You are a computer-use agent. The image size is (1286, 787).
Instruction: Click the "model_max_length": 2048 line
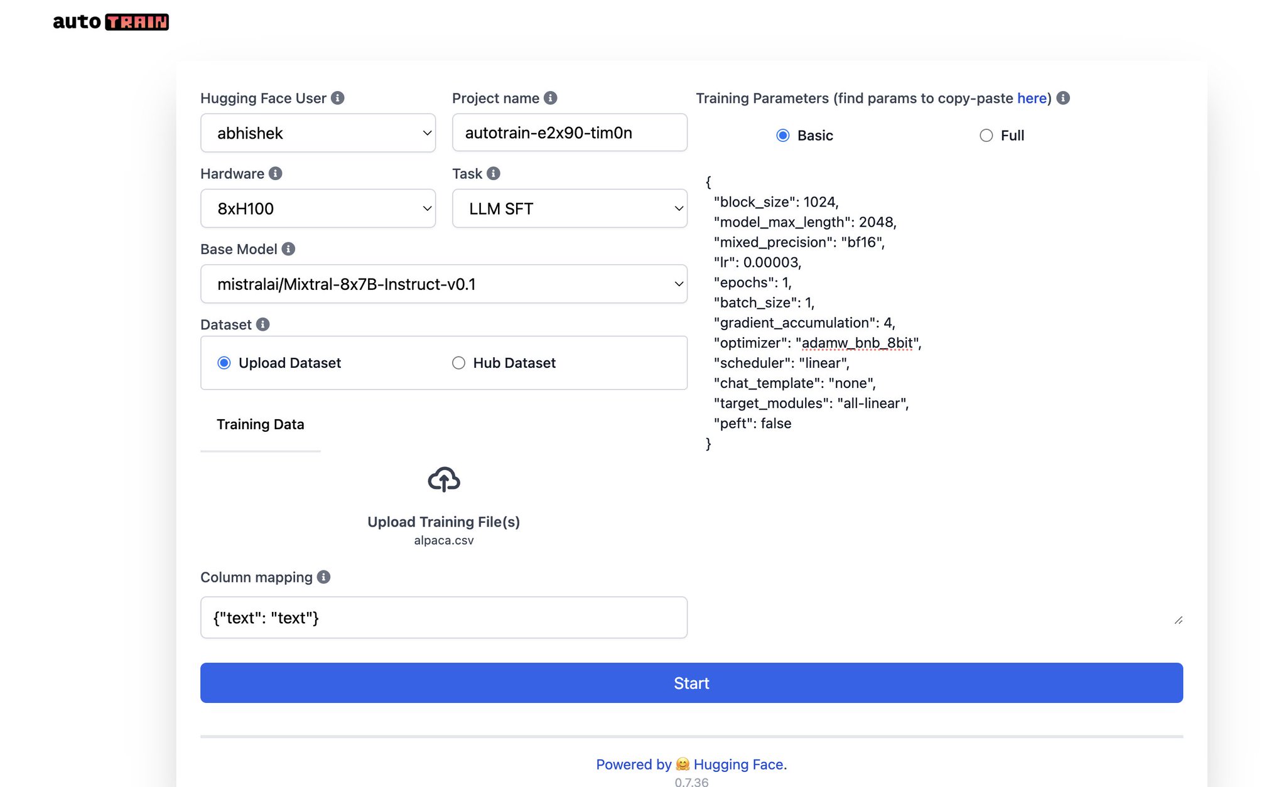(x=805, y=222)
